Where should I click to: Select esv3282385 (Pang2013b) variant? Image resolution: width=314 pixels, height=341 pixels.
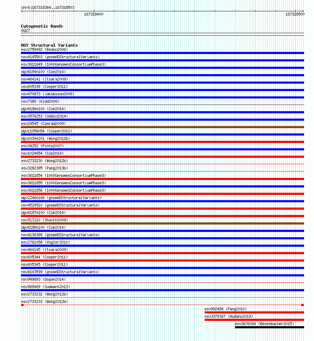coord(44,168)
